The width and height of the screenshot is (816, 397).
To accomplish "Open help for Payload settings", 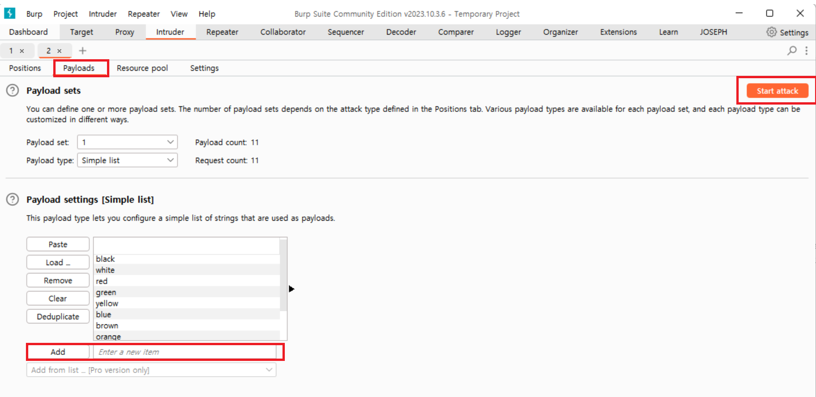I will 13,199.
